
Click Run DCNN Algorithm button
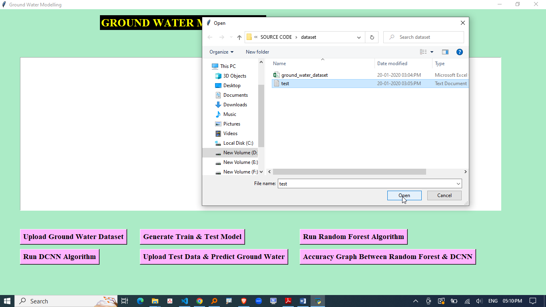60,257
